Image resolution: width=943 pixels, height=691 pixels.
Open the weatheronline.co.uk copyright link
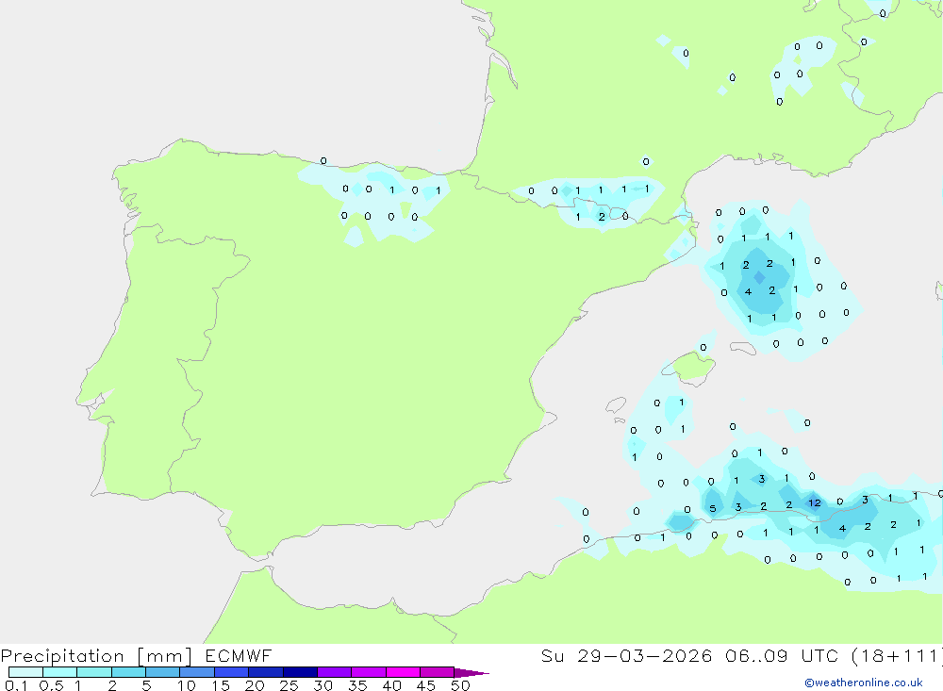point(864,683)
